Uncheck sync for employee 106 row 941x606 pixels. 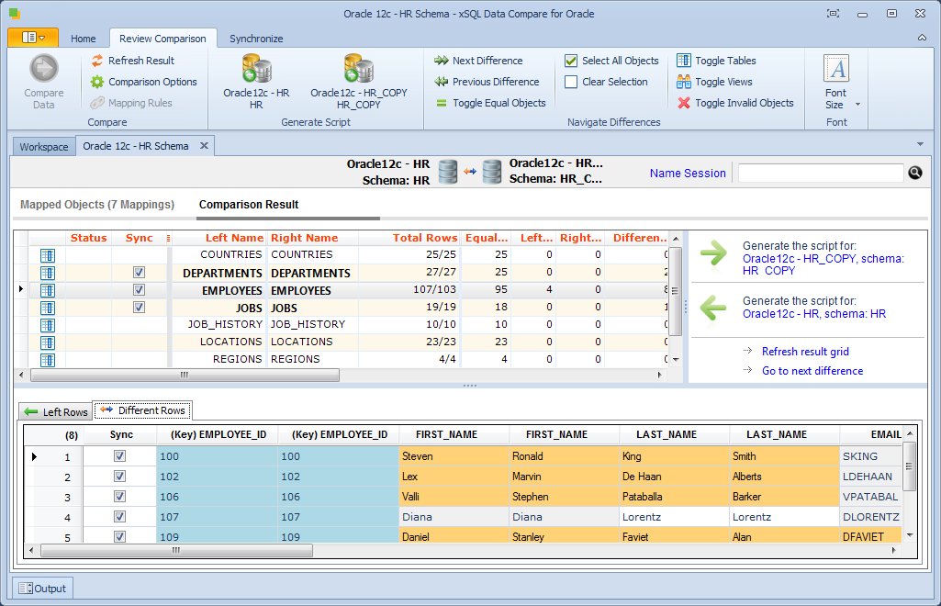click(x=119, y=496)
